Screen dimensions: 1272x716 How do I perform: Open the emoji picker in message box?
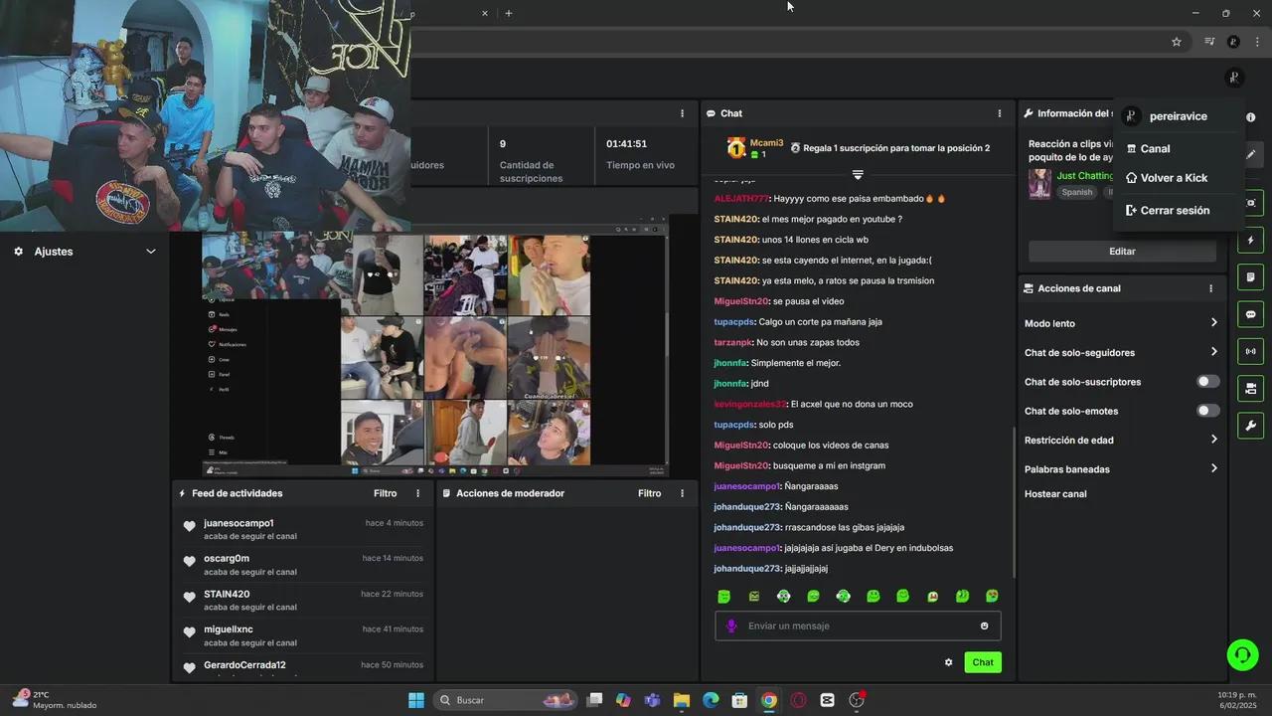tap(984, 626)
